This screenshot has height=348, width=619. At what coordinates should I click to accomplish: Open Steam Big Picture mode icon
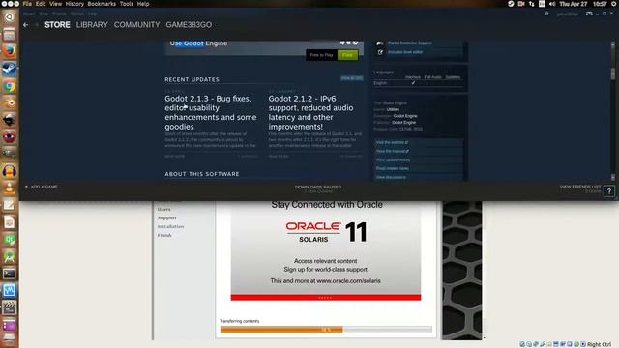589,14
